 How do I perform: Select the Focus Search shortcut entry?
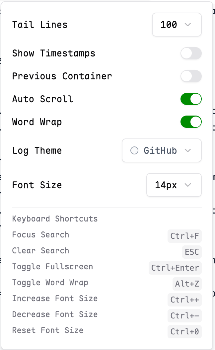[40, 234]
